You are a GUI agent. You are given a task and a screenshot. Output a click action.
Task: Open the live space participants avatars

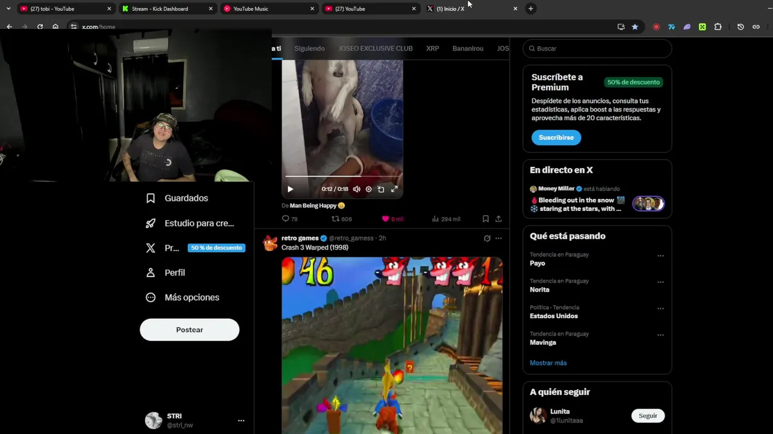648,204
